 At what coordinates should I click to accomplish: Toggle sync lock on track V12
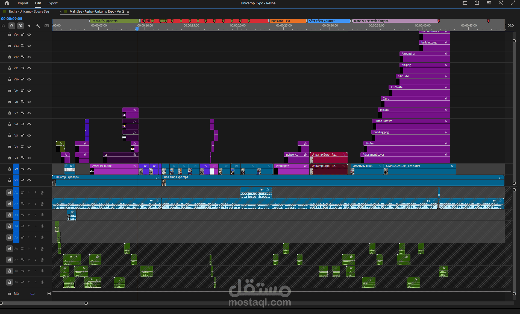pos(23,57)
